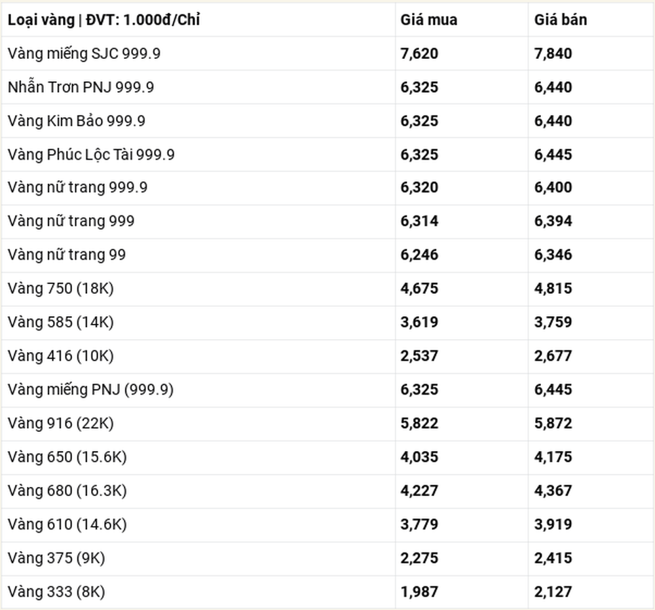Viewport: 655px width, 610px height.
Task: Click sell price 2,127 for Vàng 333
Action: pyautogui.click(x=553, y=592)
